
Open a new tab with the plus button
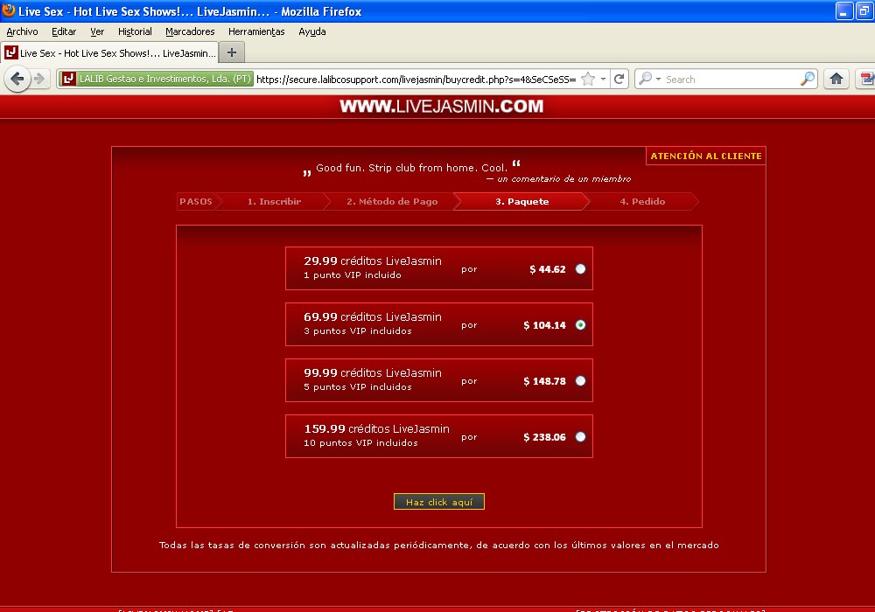[x=232, y=53]
